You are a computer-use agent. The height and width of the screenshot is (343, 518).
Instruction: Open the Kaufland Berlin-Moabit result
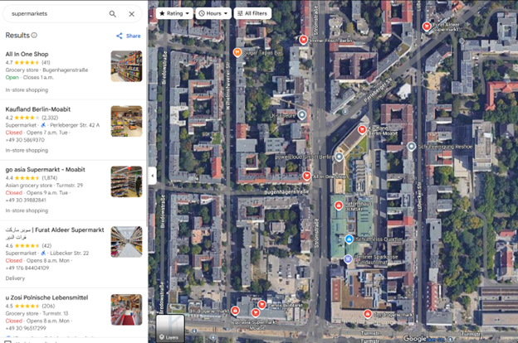tap(74, 130)
